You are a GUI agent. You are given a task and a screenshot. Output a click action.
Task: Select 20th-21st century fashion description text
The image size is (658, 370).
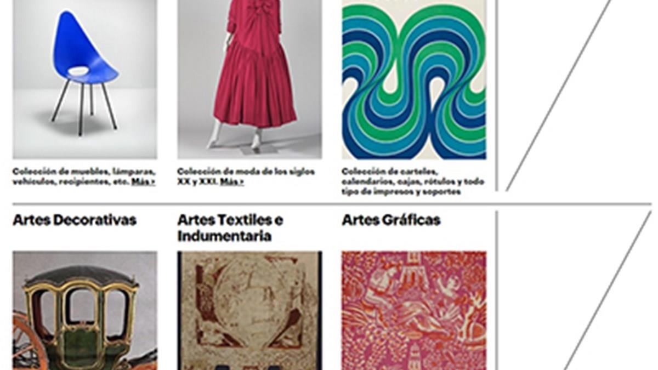(x=246, y=177)
